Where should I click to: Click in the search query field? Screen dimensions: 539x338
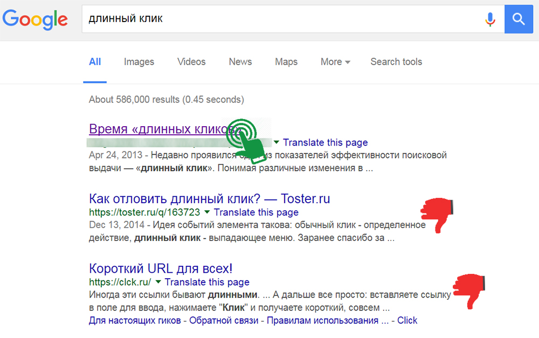(x=280, y=19)
